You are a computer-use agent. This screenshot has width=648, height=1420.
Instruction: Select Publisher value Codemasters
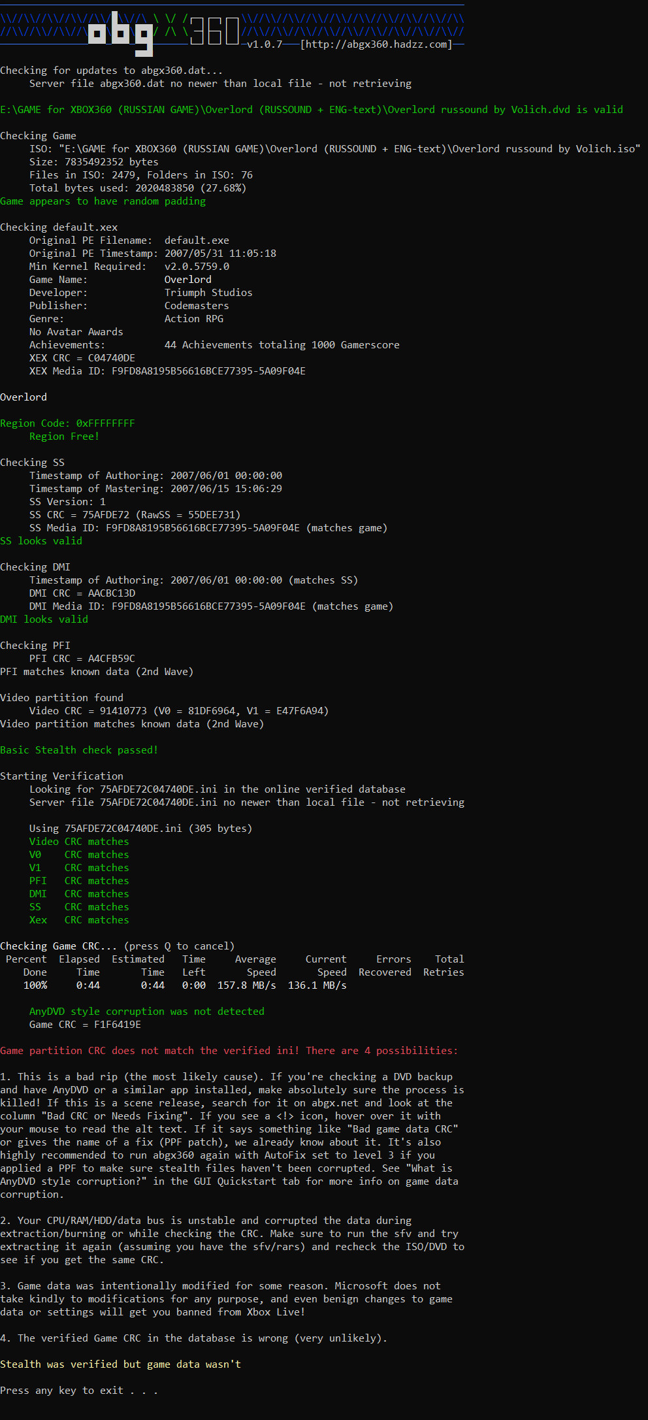tap(197, 306)
